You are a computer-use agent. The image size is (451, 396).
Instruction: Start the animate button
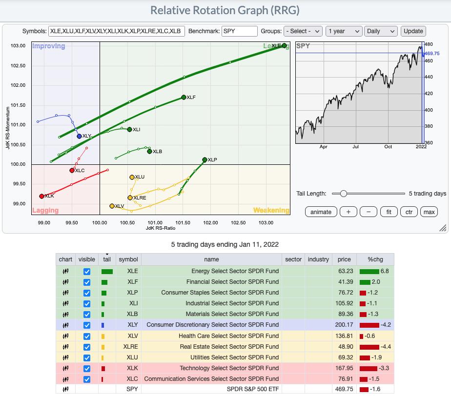[321, 212]
